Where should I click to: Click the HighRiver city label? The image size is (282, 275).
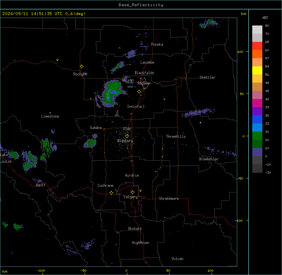pyautogui.click(x=141, y=243)
